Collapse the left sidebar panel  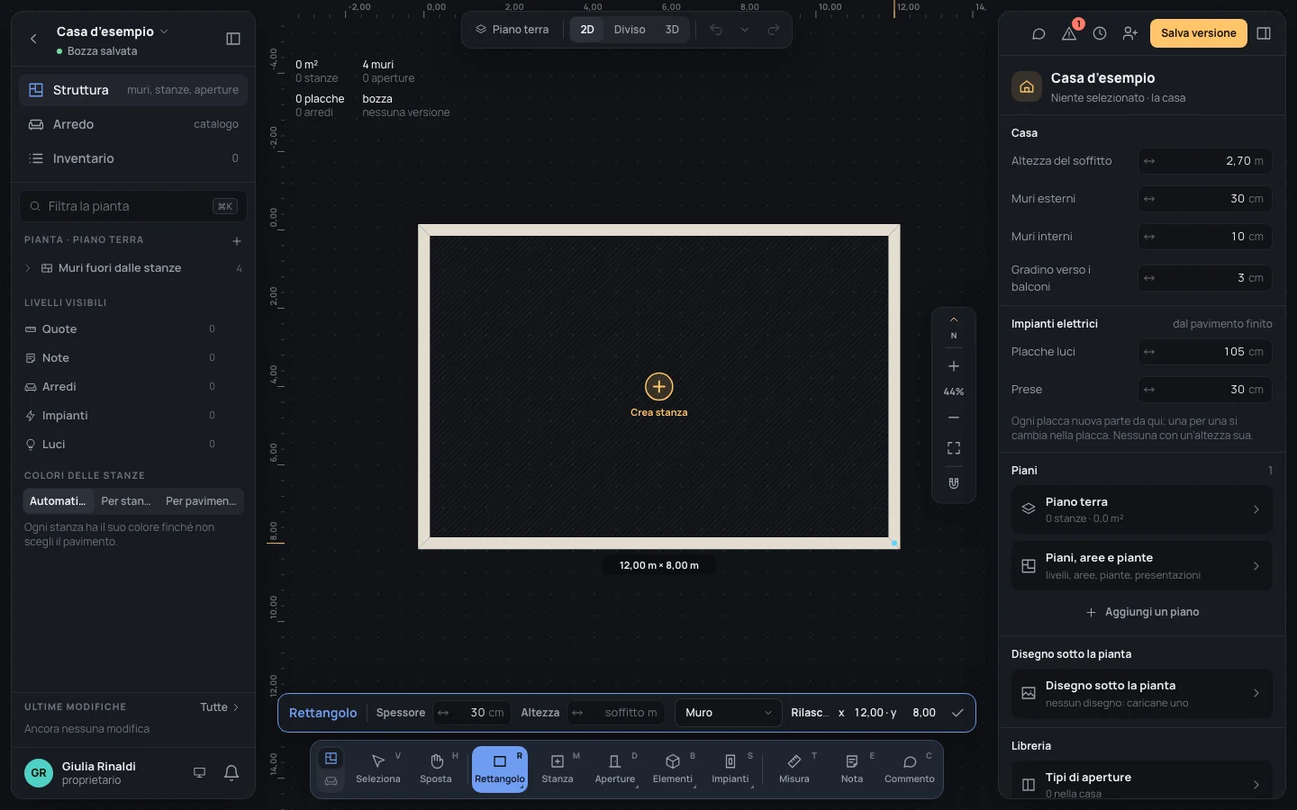click(233, 39)
